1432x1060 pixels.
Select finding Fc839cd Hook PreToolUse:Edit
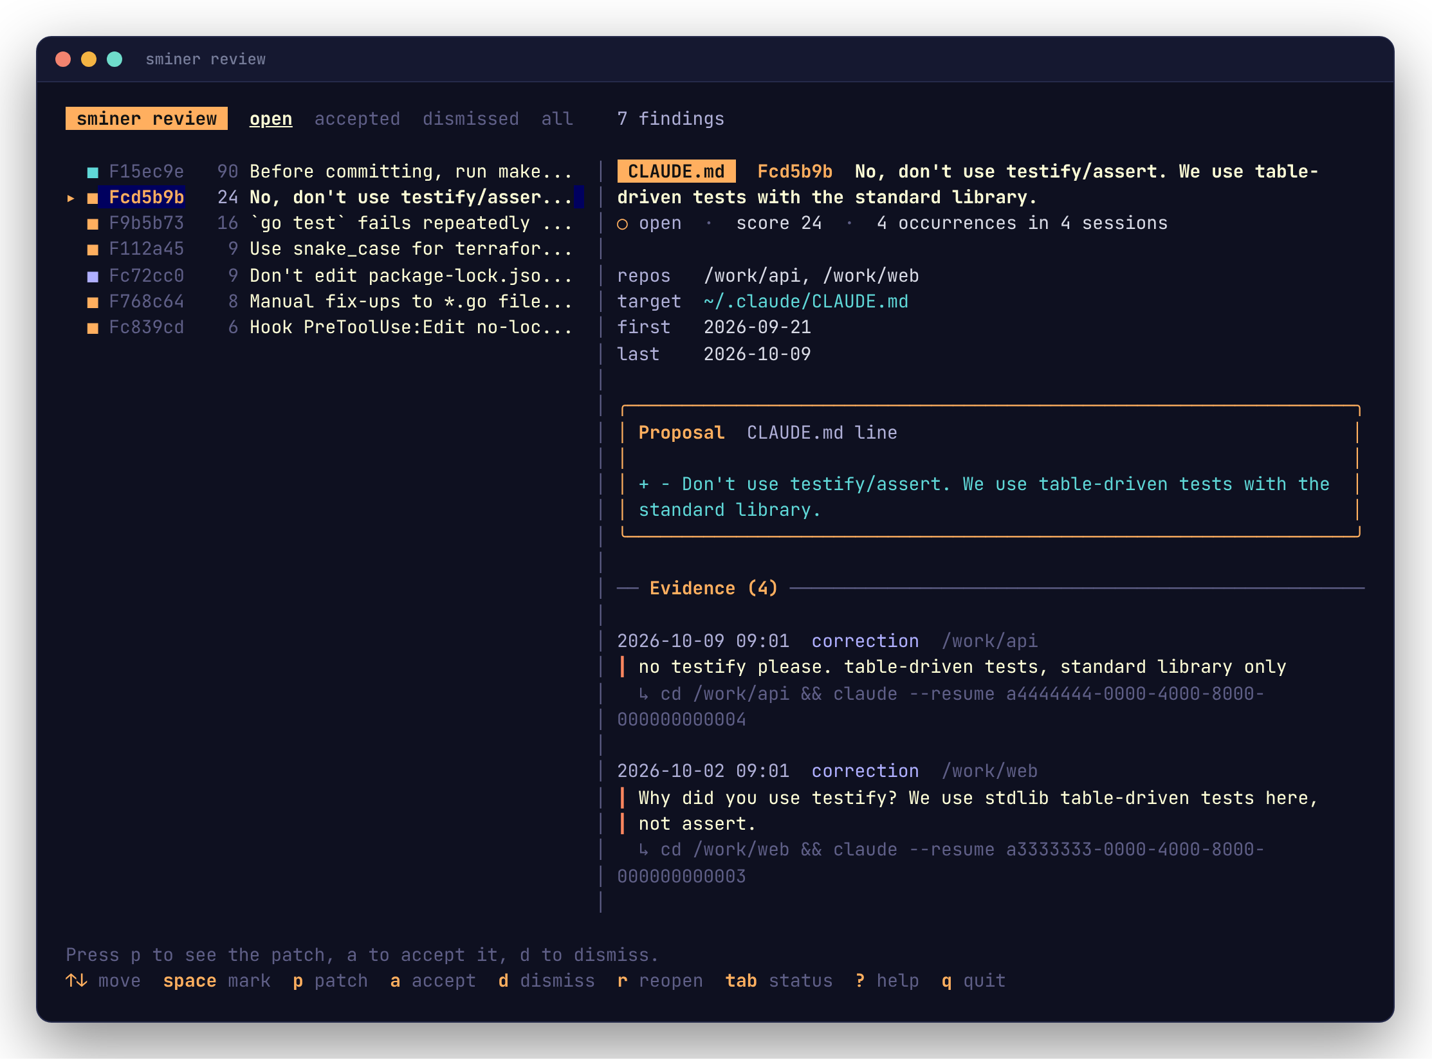click(x=329, y=327)
